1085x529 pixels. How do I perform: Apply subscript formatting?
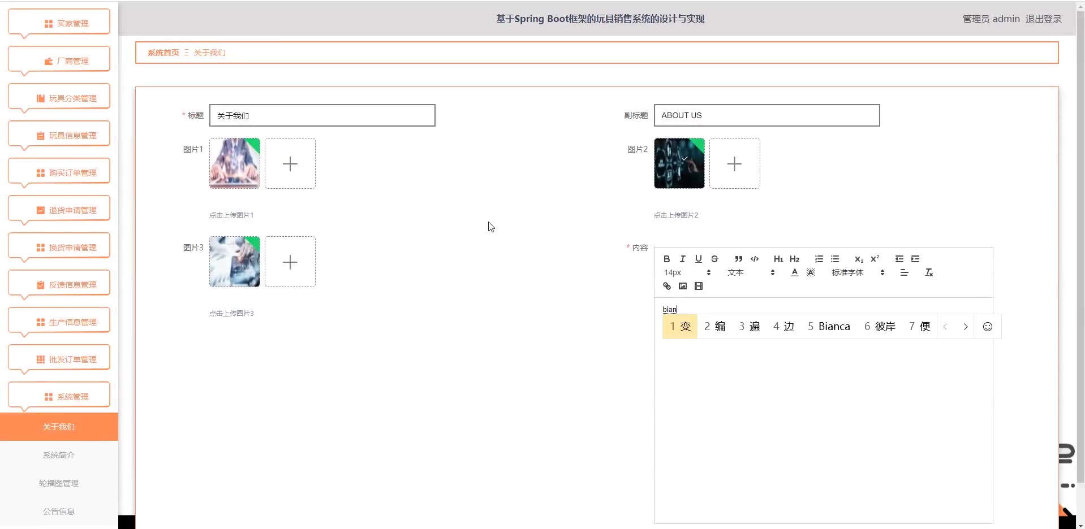pyautogui.click(x=859, y=259)
